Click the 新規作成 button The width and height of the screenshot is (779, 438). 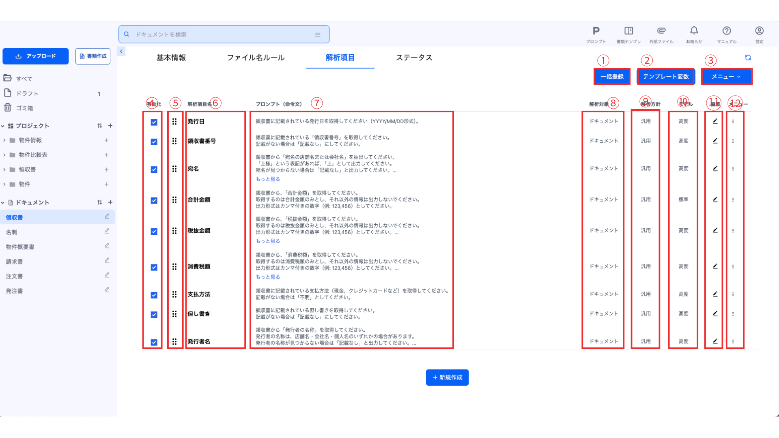coord(447,377)
